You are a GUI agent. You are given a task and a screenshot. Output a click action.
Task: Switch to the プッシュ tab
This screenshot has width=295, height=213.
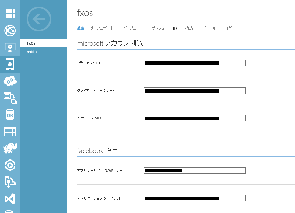coord(158,28)
